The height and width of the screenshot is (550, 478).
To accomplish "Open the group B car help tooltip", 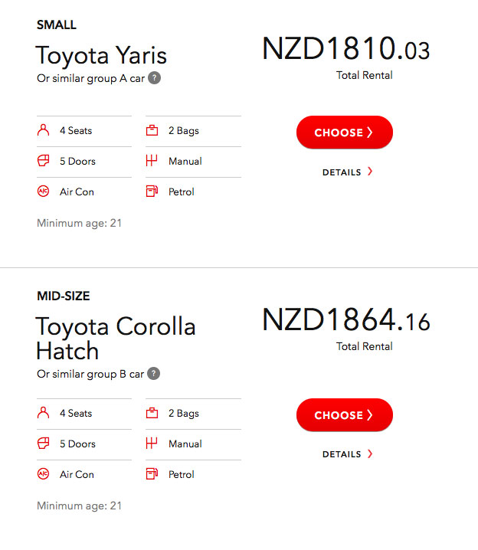I will [154, 374].
